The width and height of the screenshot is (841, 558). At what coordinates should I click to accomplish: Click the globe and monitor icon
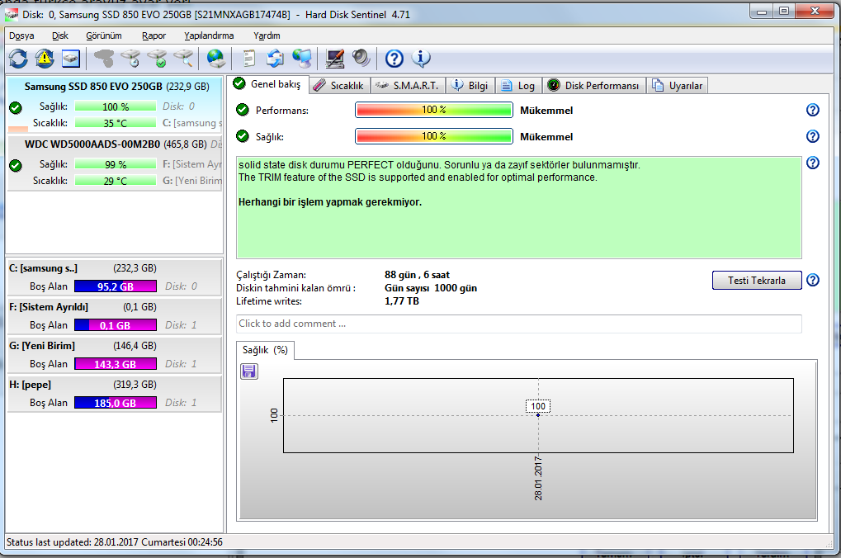[302, 59]
